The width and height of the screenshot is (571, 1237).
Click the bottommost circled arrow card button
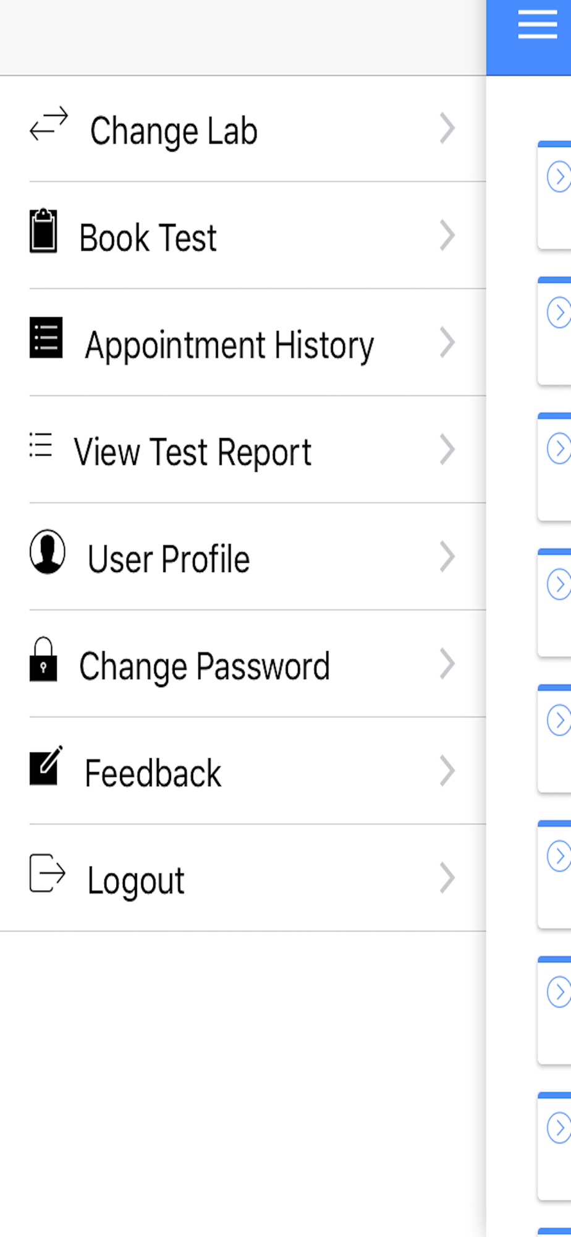[559, 1128]
